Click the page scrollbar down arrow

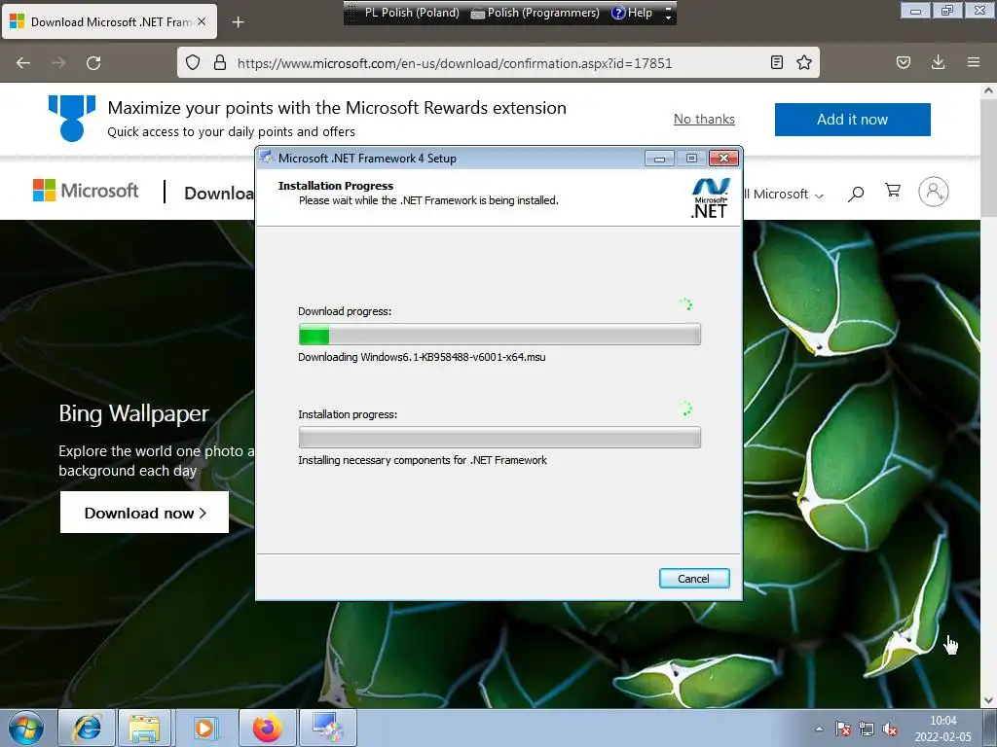click(988, 700)
